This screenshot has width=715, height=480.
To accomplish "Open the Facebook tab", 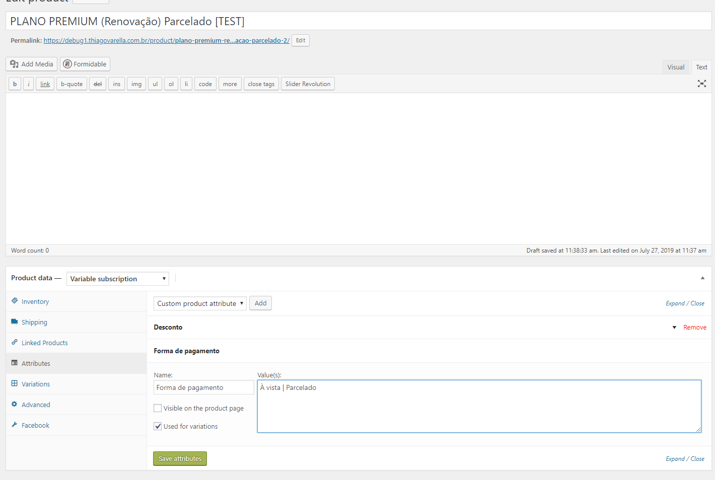I will [x=77, y=425].
